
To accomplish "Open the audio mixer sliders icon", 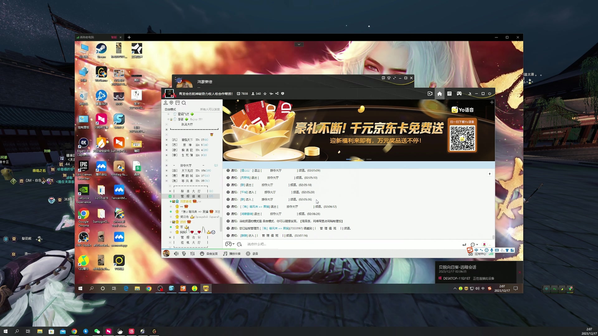I will pyautogui.click(x=192, y=254).
